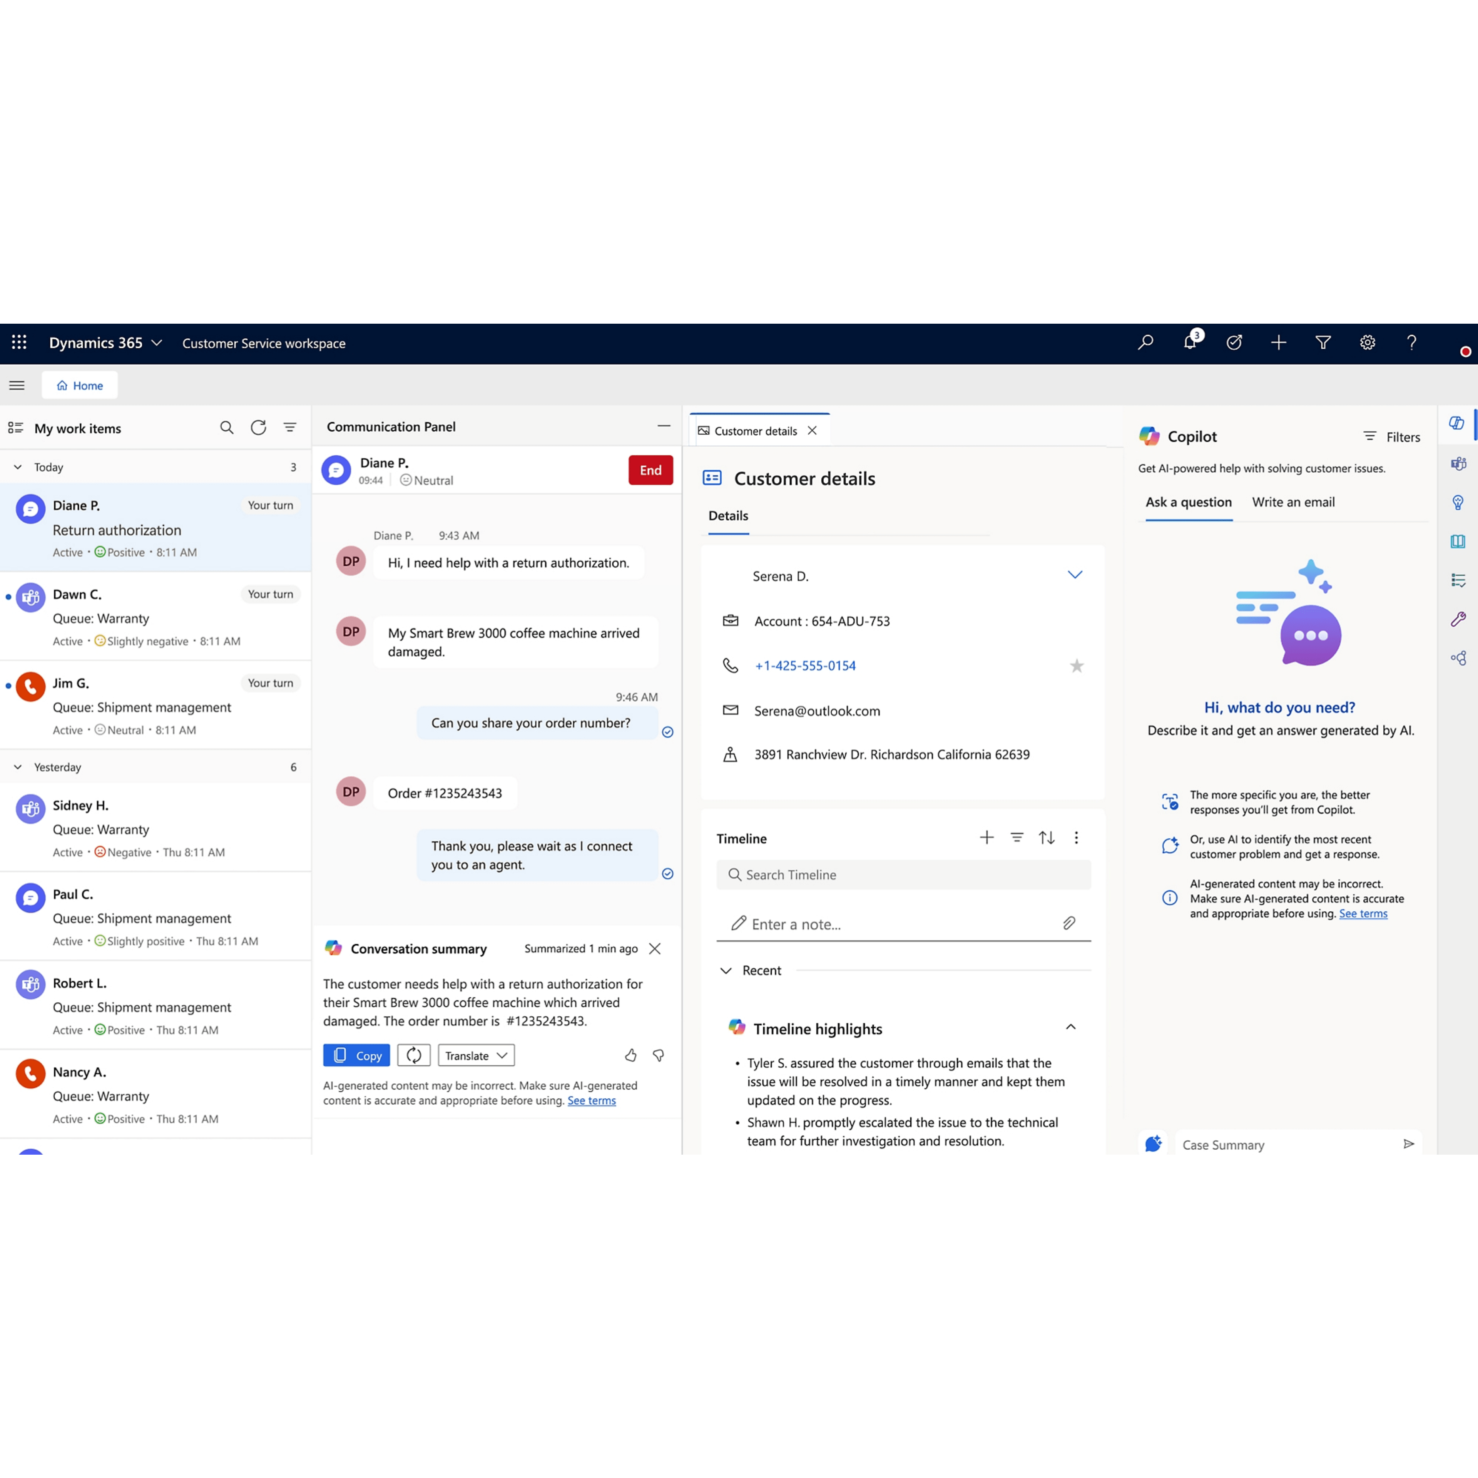Open Teams icon in right side rail
Screen dimensions: 1478x1478
click(1458, 463)
